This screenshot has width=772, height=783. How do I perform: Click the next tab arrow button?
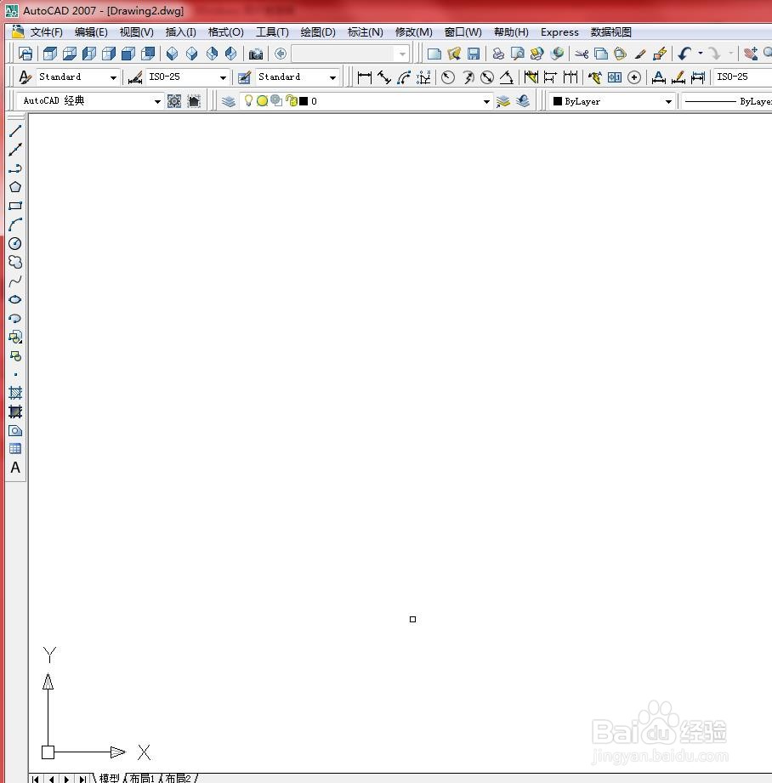click(x=66, y=779)
